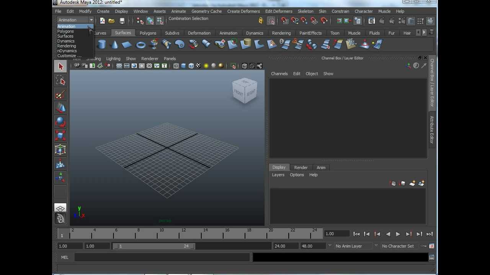Go to start of playback range
Viewport: 490px width, 275px height.
point(356,234)
